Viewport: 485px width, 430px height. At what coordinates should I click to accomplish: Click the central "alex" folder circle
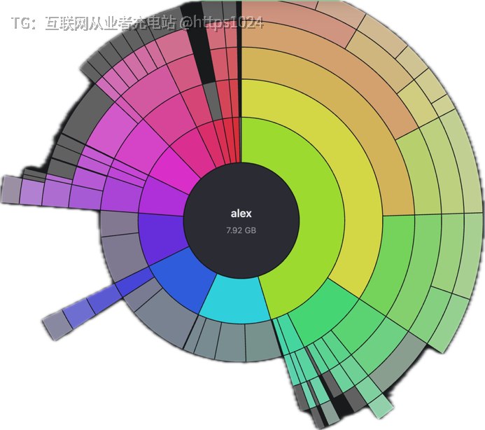(x=241, y=221)
